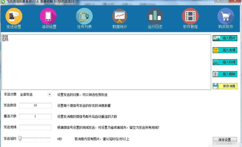242x147 pixels.
Task: Click the WeChat app icon in title bar
Action: pyautogui.click(x=3, y=2)
